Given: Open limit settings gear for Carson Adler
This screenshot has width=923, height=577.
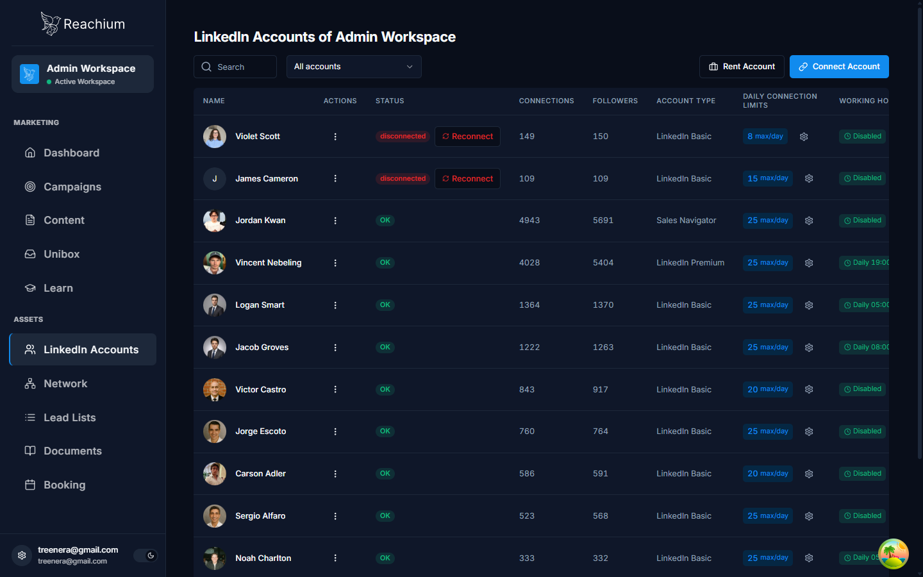Looking at the screenshot, I should click(x=809, y=474).
